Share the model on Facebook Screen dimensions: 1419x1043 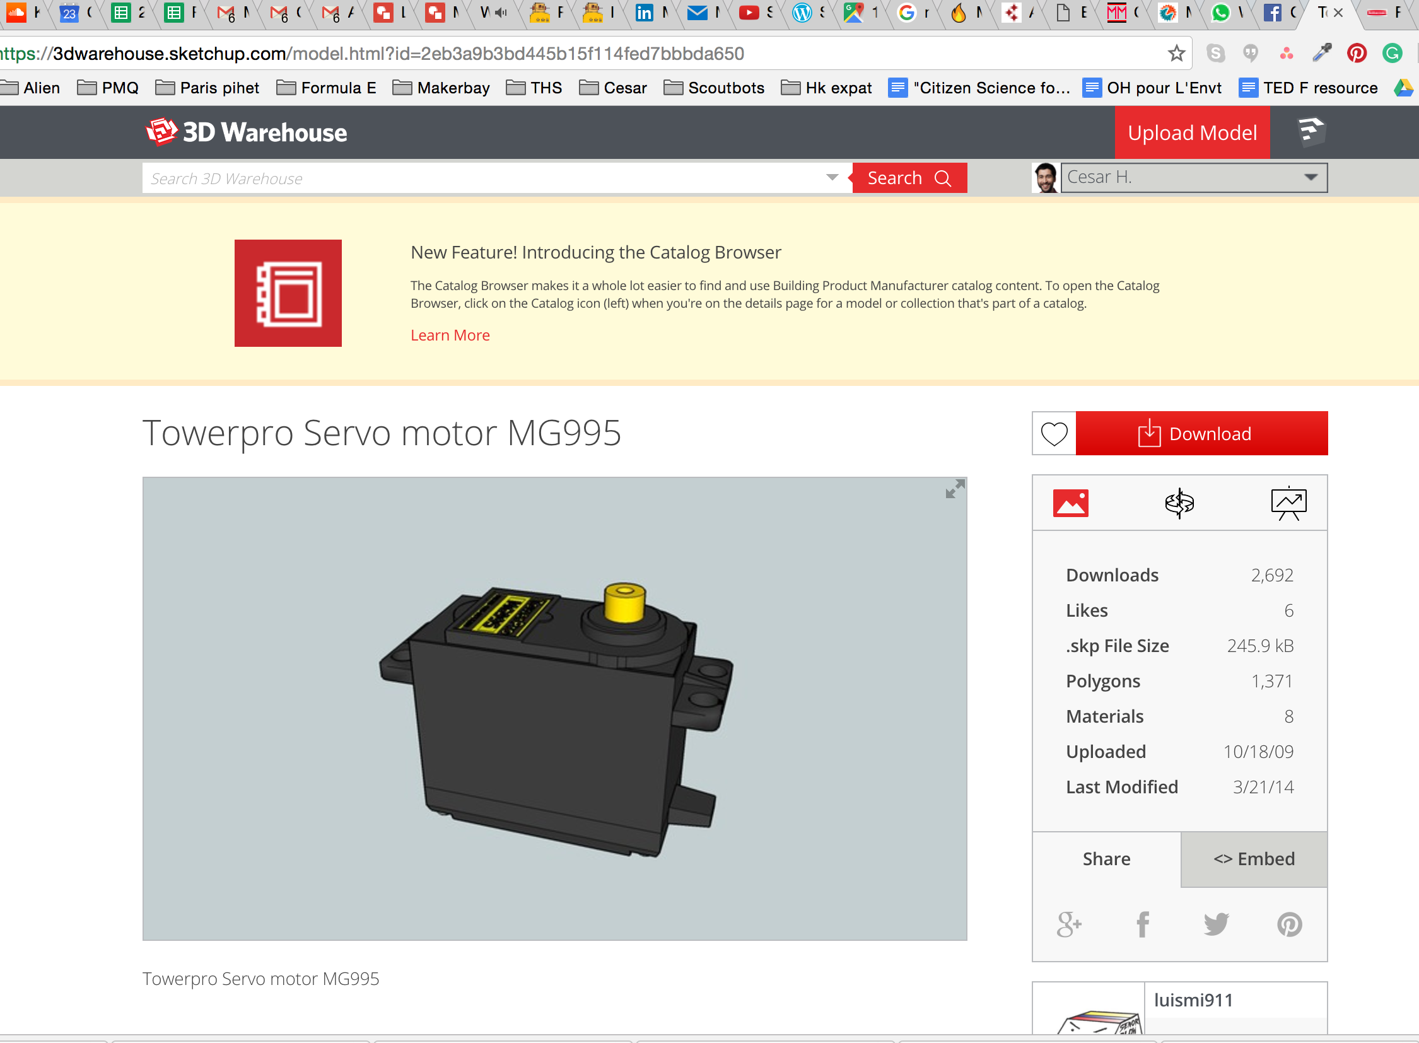pyautogui.click(x=1142, y=924)
